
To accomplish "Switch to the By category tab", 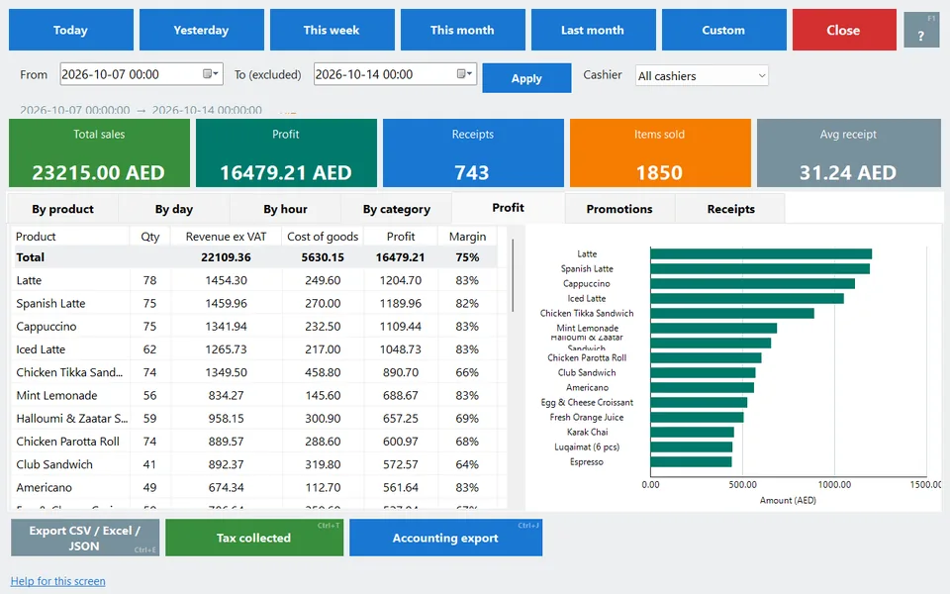I will 396,209.
